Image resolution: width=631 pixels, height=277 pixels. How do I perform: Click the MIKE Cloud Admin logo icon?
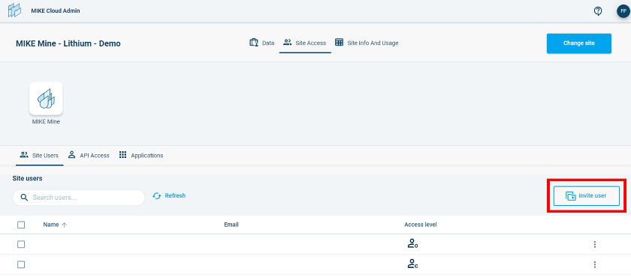(x=14, y=10)
